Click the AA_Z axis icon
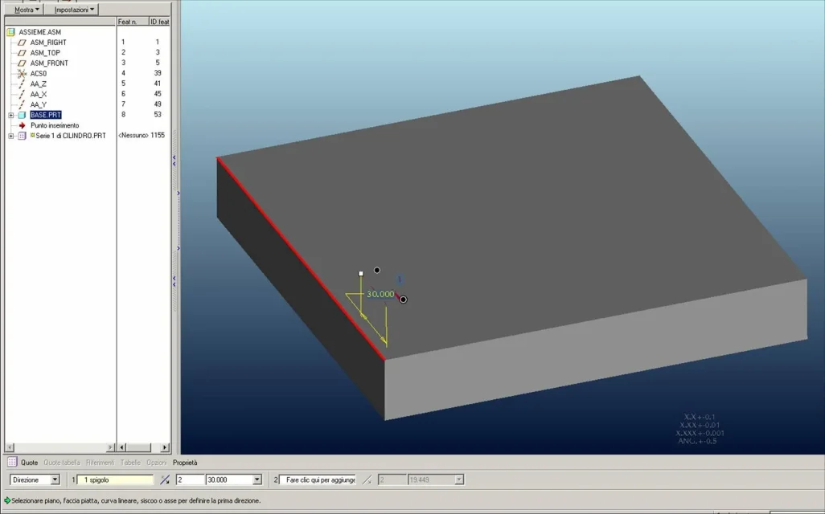Viewport: 825px width, 514px height. click(x=22, y=84)
